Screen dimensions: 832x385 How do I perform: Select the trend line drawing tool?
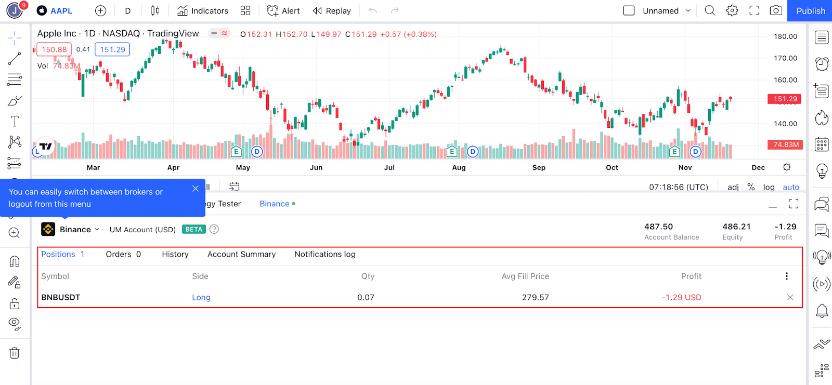(15, 59)
